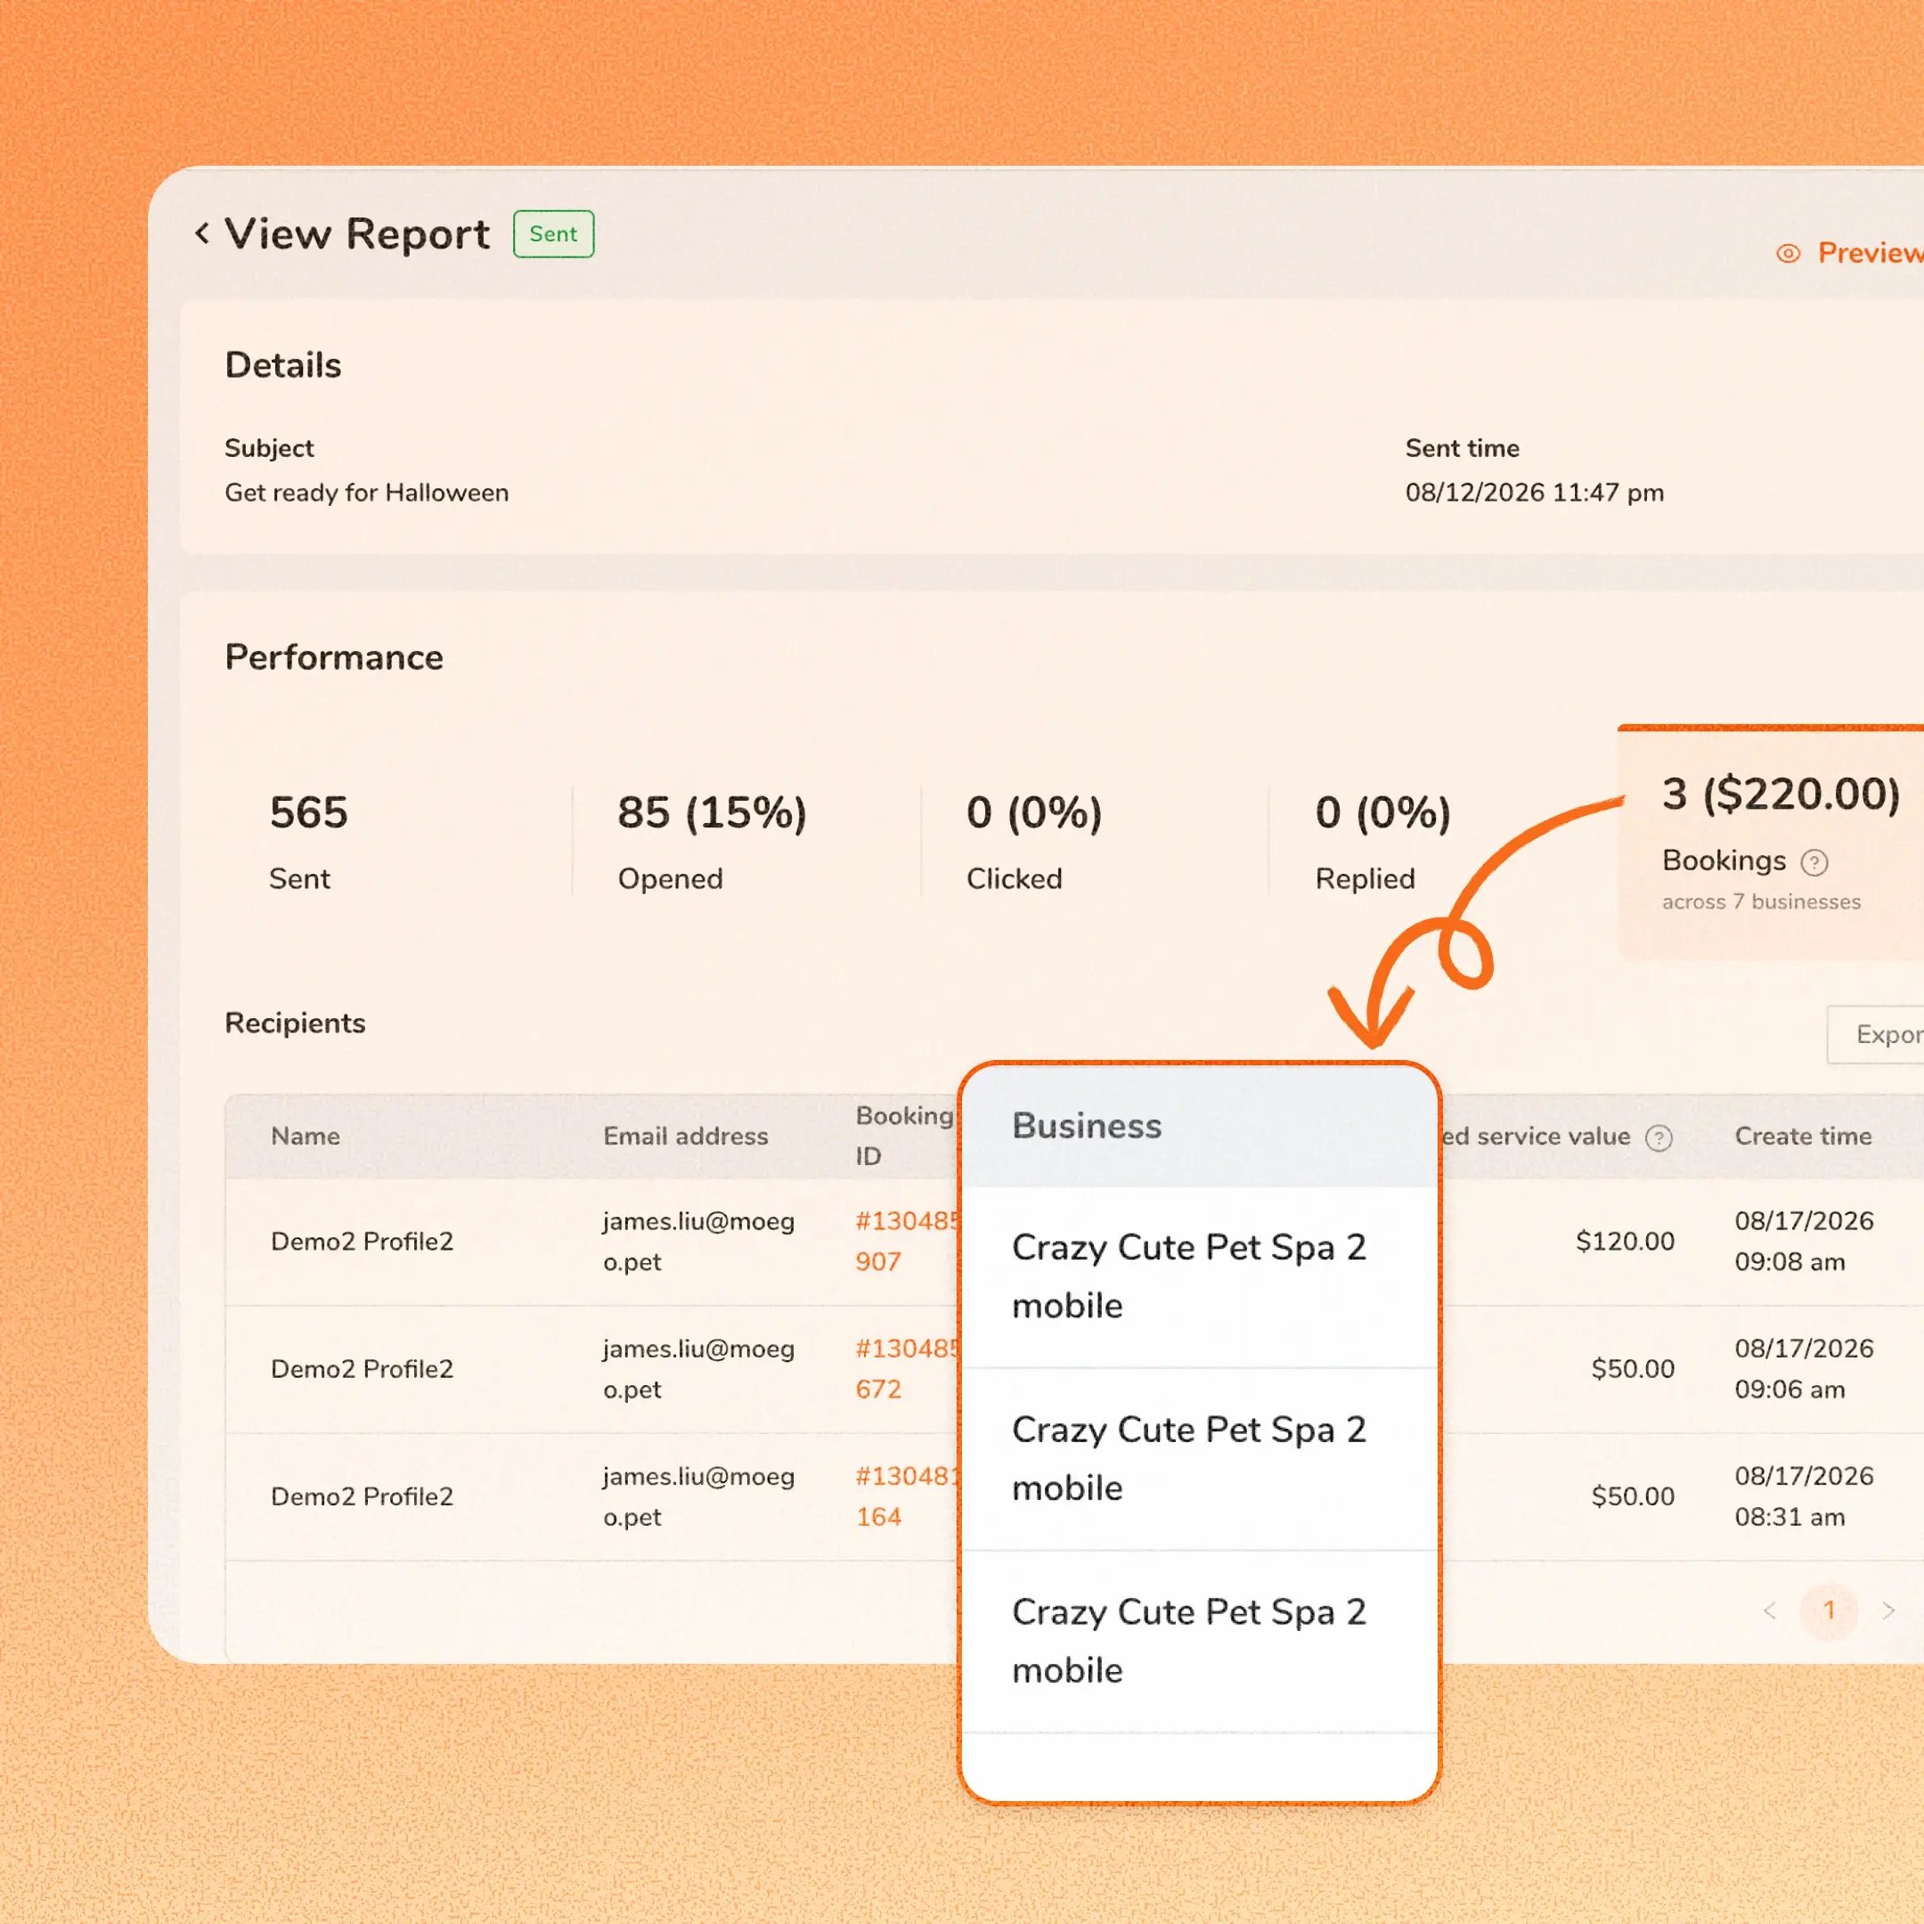1924x1924 pixels.
Task: Go back using the arrow beside View Report
Action: (x=202, y=234)
